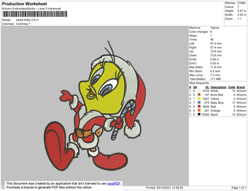Click the Zoom value '1:1'
The width and height of the screenshot is (248, 191).
[x=239, y=19]
